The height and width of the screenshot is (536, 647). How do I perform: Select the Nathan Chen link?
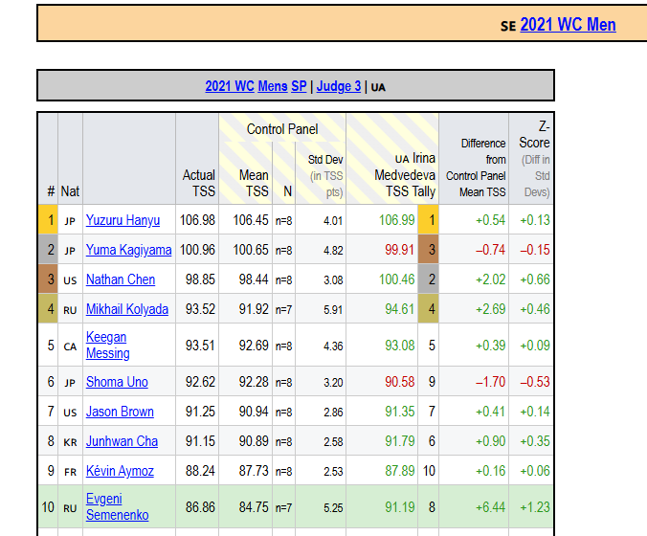click(x=120, y=279)
